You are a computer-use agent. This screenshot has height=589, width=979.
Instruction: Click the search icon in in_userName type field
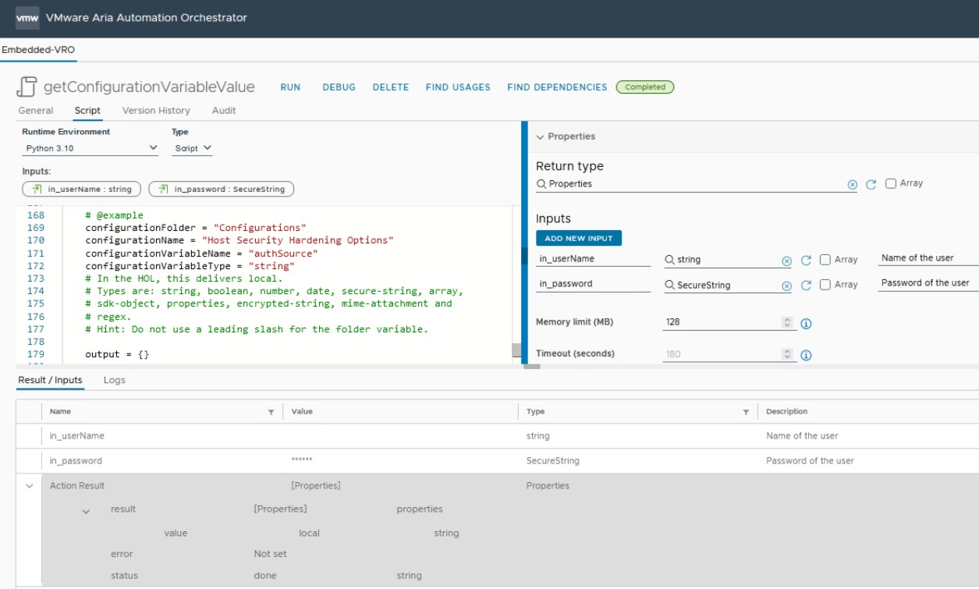669,260
